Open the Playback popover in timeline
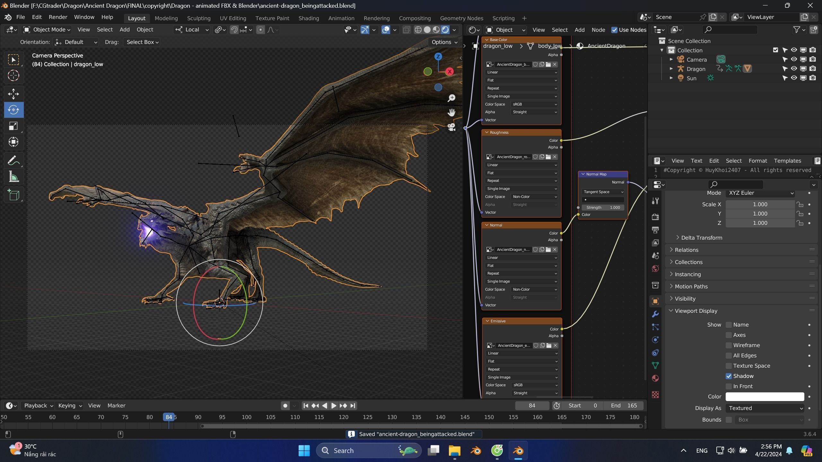The height and width of the screenshot is (462, 822). [38, 406]
